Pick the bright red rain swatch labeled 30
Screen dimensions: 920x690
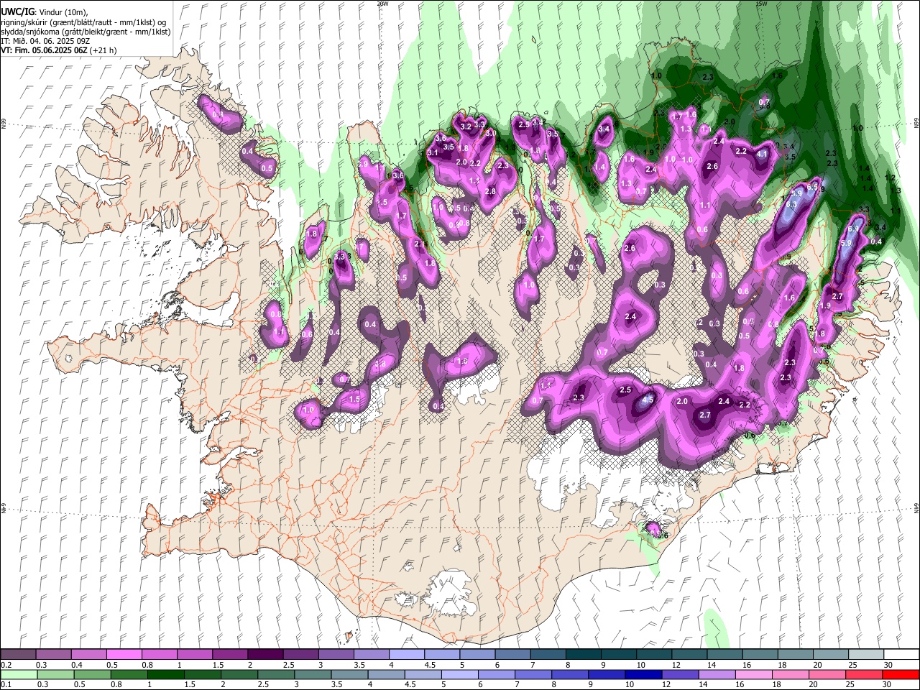point(901,674)
